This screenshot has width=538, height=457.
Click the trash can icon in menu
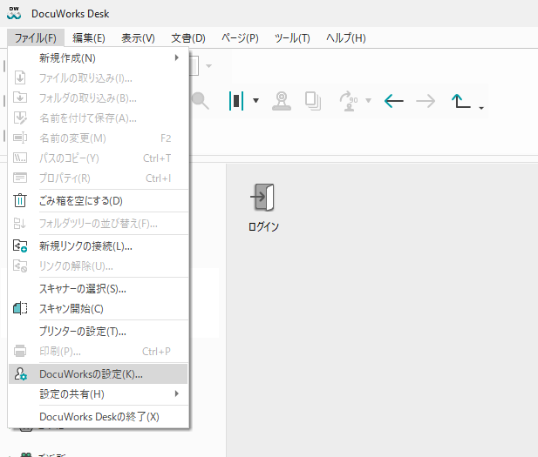point(20,201)
